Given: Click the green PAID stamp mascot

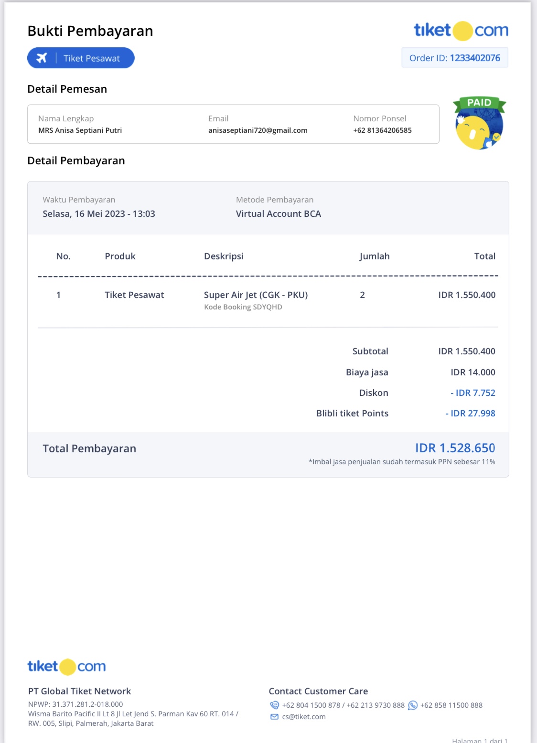Looking at the screenshot, I should coord(479,123).
